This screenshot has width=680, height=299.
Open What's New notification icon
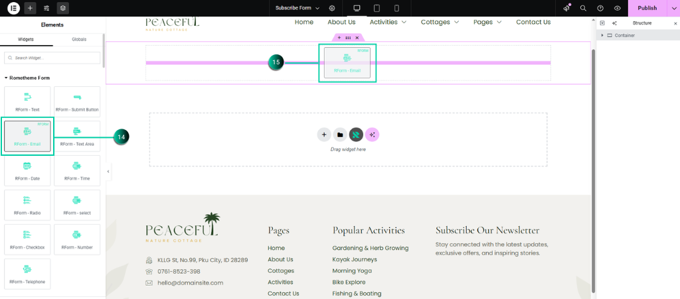tap(566, 8)
